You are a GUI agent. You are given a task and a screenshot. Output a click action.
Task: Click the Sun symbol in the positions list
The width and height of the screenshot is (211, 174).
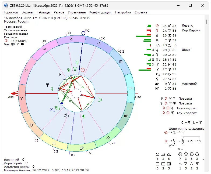(x=157, y=26)
